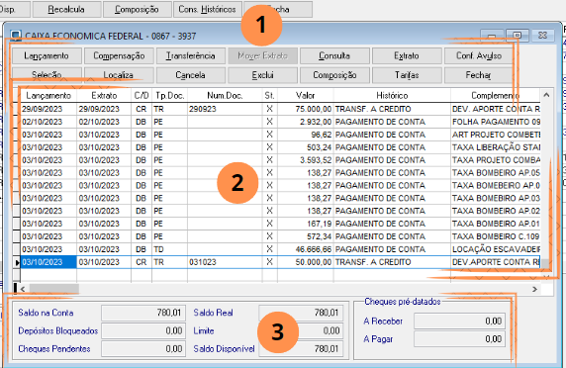
Task: Open Cons. Históricos in the background window
Action: [207, 9]
